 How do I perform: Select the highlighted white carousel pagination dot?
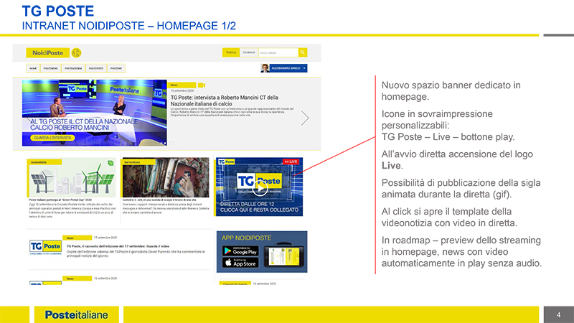point(165,143)
